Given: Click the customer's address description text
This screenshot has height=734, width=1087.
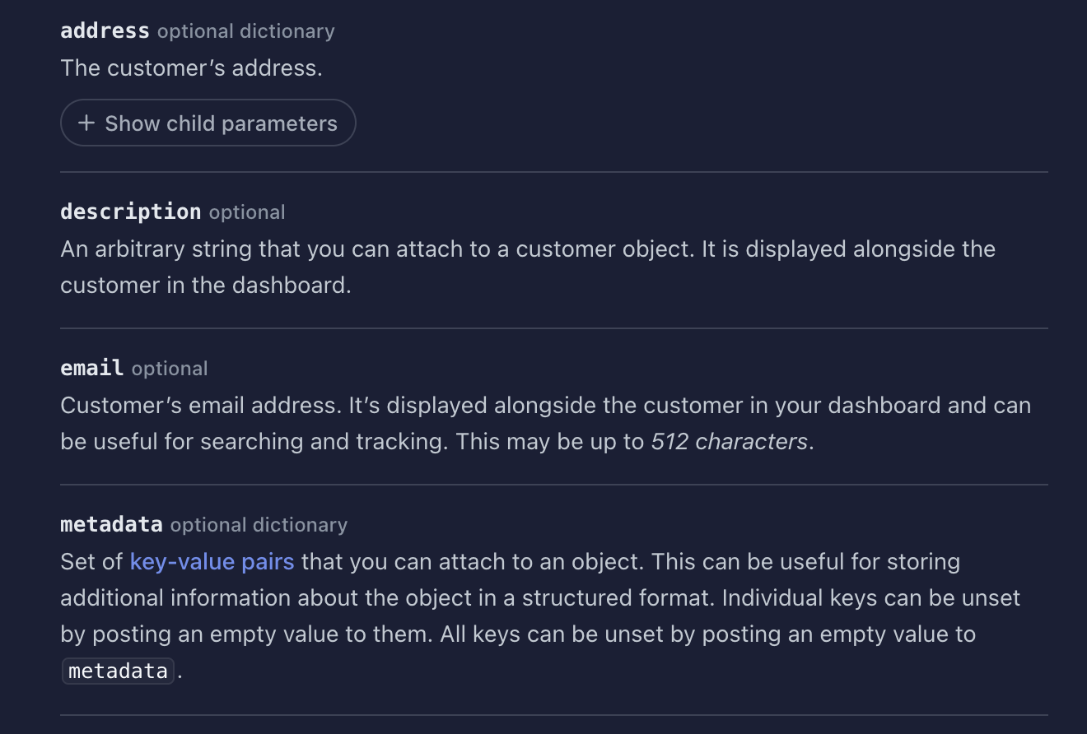Looking at the screenshot, I should [x=192, y=67].
